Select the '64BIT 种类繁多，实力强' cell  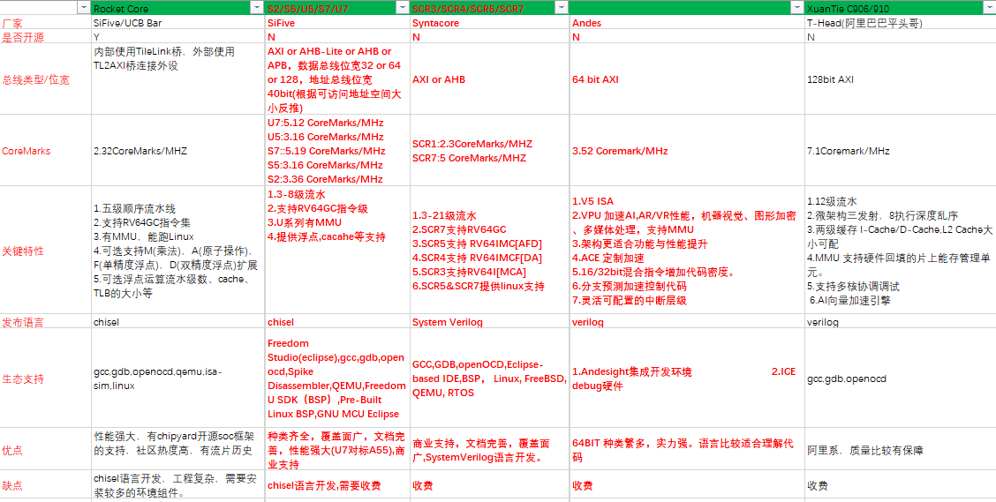(687, 449)
